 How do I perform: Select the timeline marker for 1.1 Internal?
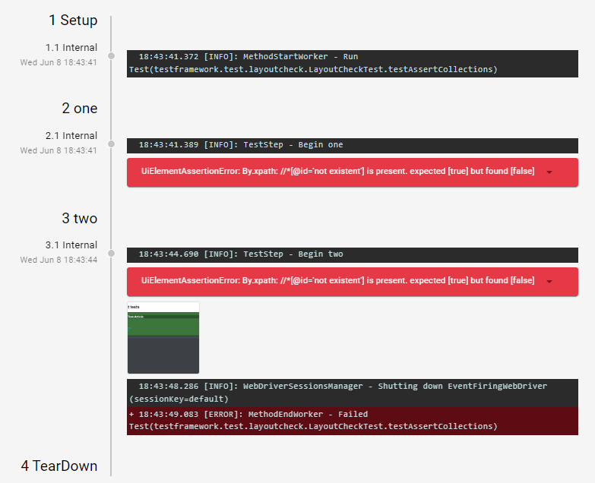[x=111, y=55]
